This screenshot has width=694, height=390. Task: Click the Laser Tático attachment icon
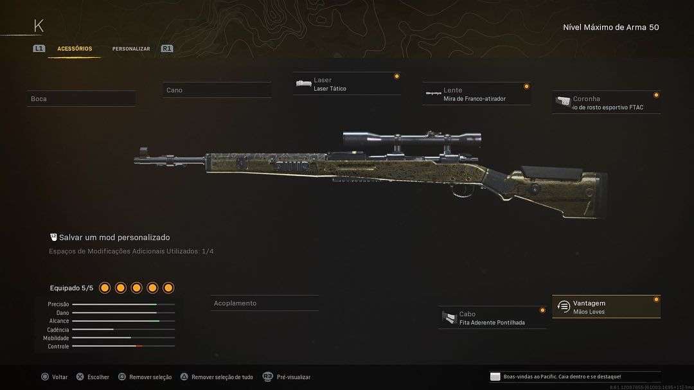[303, 84]
